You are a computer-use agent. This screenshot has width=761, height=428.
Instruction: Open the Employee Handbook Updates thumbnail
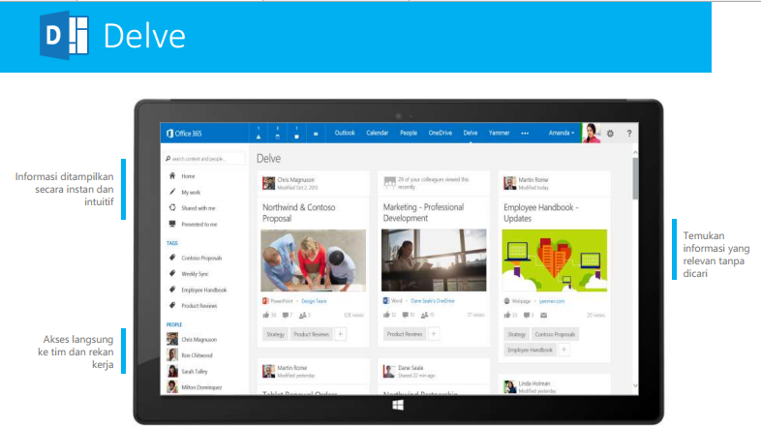point(554,260)
